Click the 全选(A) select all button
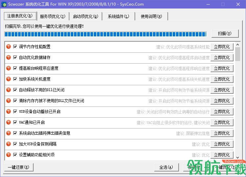 166,167
